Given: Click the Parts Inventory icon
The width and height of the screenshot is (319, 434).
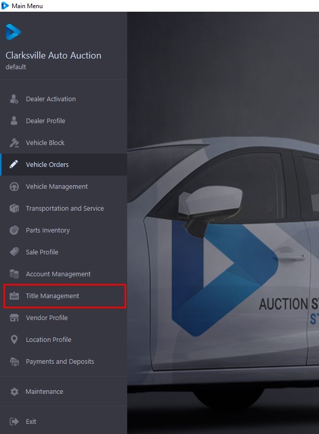Looking at the screenshot, I should pyautogui.click(x=14, y=230).
